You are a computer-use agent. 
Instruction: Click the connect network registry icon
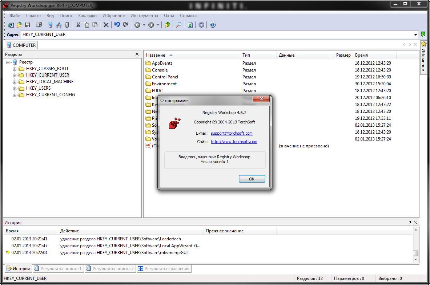coord(59,25)
